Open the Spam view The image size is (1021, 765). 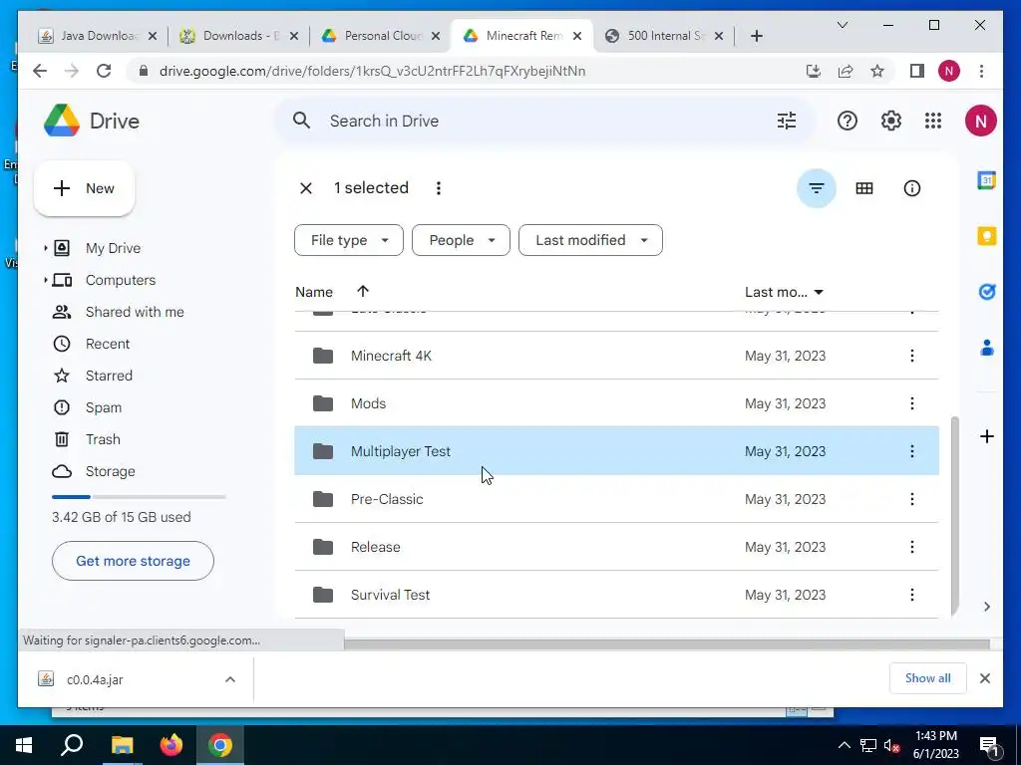[104, 407]
